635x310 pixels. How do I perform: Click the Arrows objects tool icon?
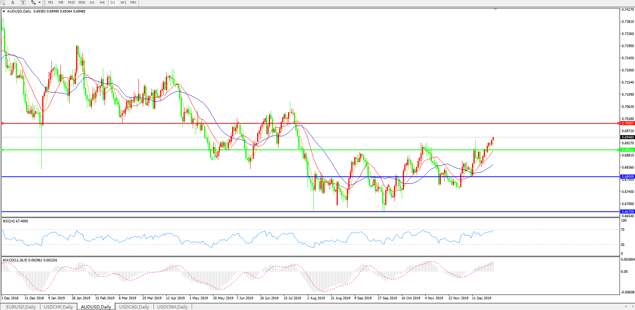coord(33,3)
